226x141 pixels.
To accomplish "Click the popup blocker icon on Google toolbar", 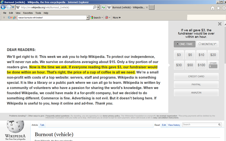I will (x=107, y=17).
